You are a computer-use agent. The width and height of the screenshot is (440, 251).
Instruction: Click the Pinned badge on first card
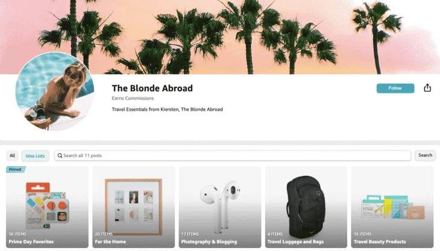[16, 170]
